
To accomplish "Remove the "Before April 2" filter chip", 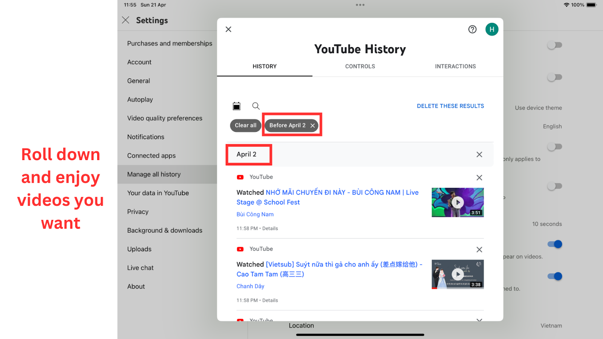I will click(x=312, y=125).
